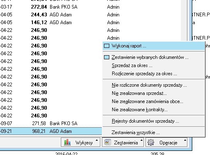Click AGD Adam in the 968,21 row
This screenshot has height=155, width=210.
[x=61, y=131]
